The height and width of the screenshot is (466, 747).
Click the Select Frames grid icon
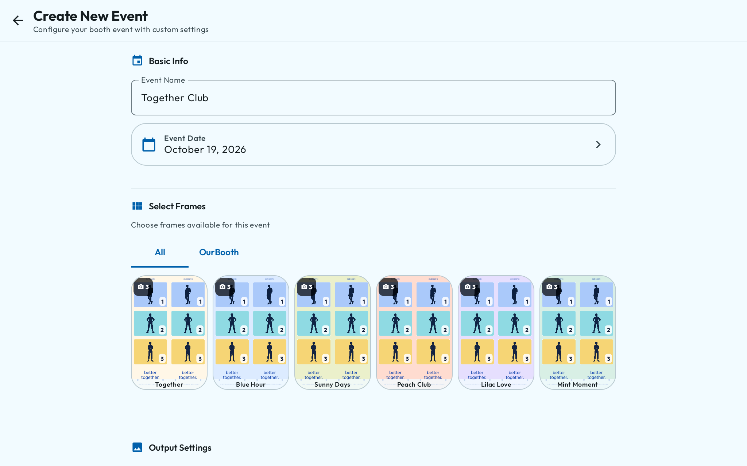click(x=137, y=206)
